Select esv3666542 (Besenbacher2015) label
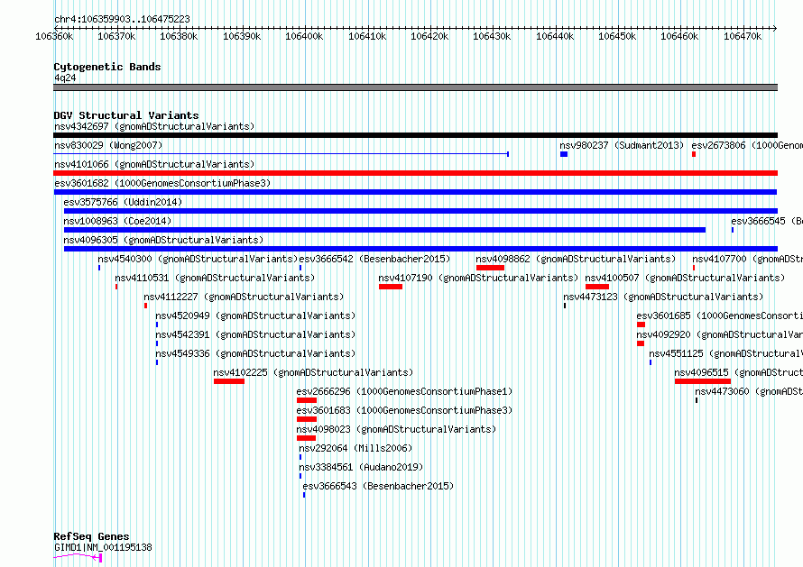 click(374, 259)
